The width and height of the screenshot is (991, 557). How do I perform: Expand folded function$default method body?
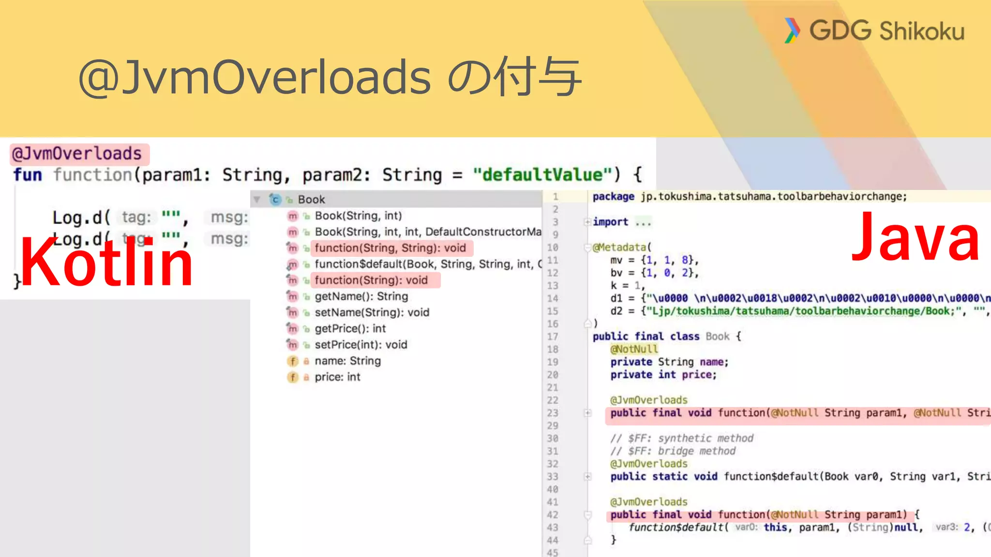point(587,477)
